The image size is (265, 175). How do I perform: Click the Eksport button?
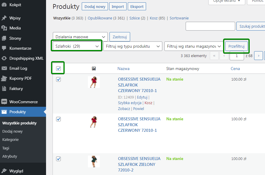coord(137,6)
